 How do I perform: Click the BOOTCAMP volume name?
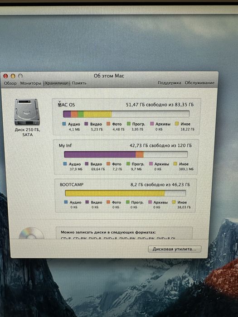[72, 185]
